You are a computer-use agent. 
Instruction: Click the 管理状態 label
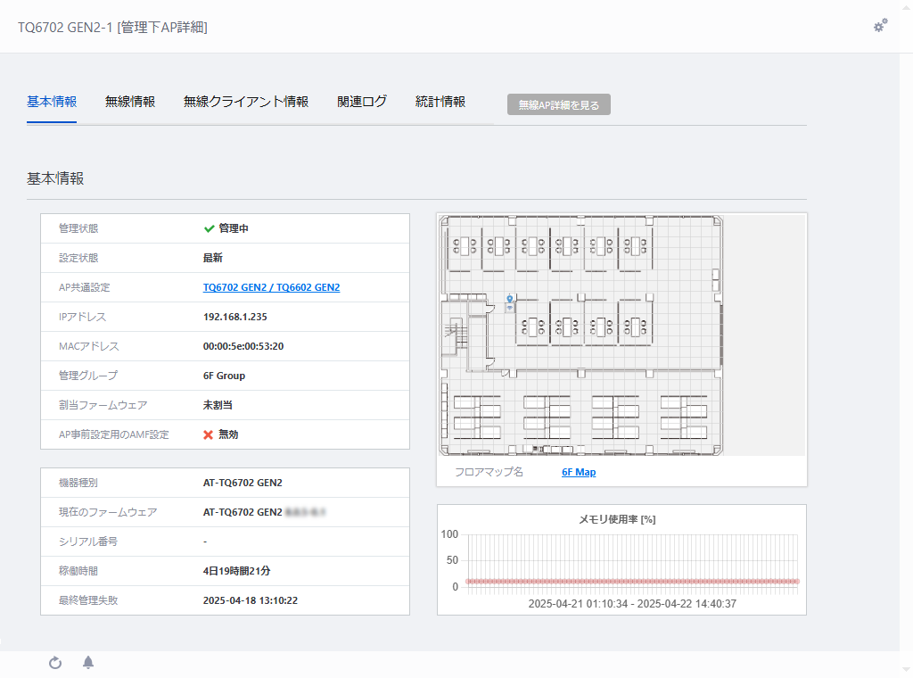(78, 228)
